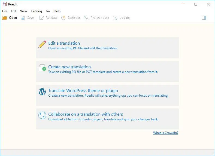This screenshot has height=156, width=215.
Task: Click the Statistics pie chart icon
Action: (x=63, y=18)
